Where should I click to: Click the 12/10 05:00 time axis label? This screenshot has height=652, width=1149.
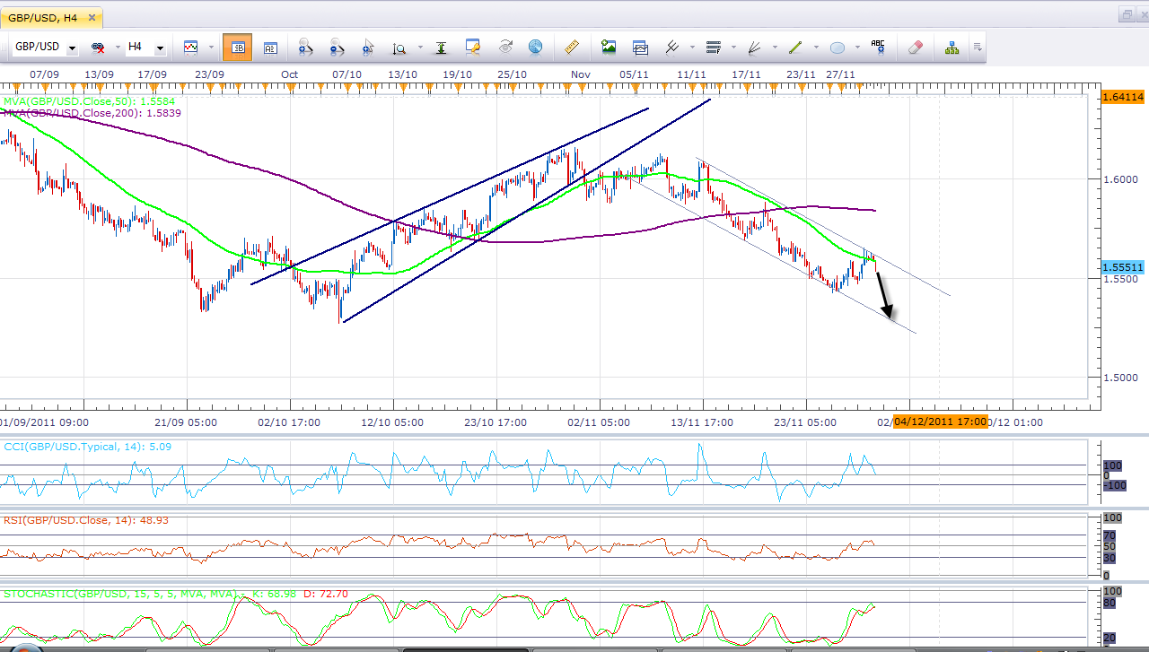(x=393, y=422)
